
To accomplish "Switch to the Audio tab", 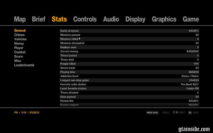I will tap(111, 19).
